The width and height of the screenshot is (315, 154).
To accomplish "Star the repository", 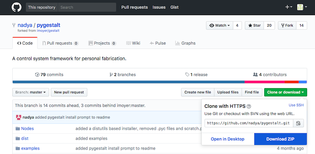I will point(254,25).
